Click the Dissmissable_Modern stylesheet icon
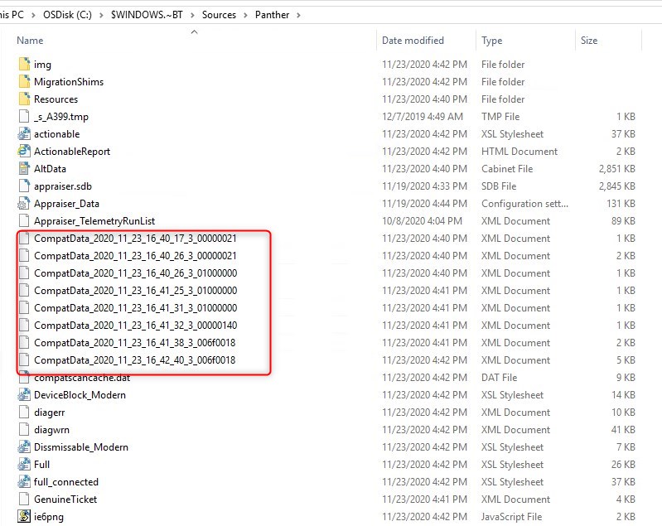The image size is (662, 526). (x=24, y=446)
